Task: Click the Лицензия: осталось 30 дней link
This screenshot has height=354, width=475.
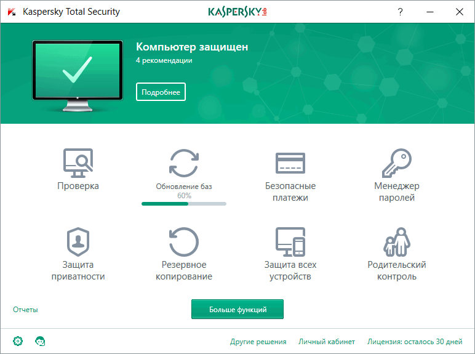Action: 415,342
